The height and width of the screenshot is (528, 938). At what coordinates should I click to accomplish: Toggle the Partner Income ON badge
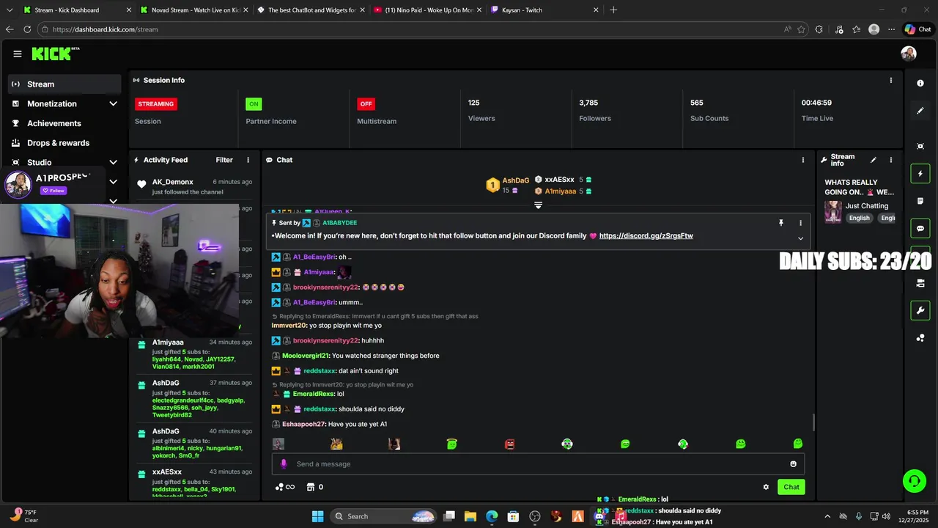click(x=254, y=104)
